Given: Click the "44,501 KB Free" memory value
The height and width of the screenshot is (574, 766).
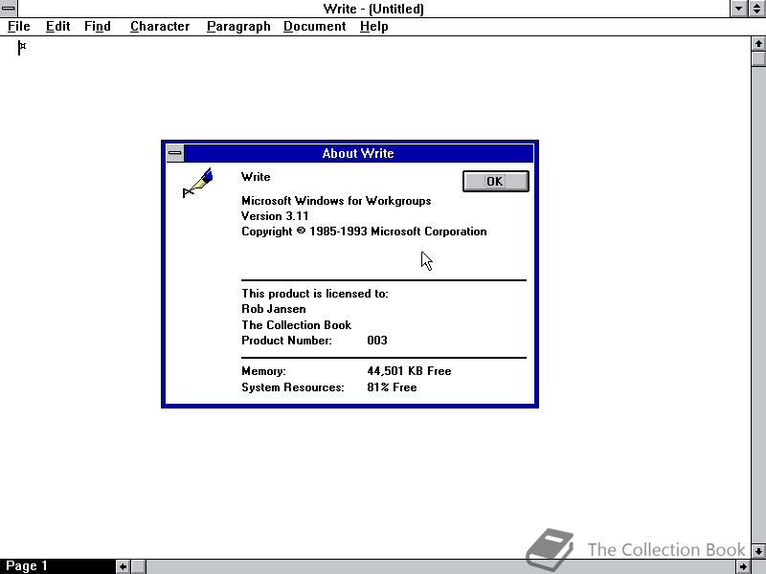Looking at the screenshot, I should [x=409, y=371].
